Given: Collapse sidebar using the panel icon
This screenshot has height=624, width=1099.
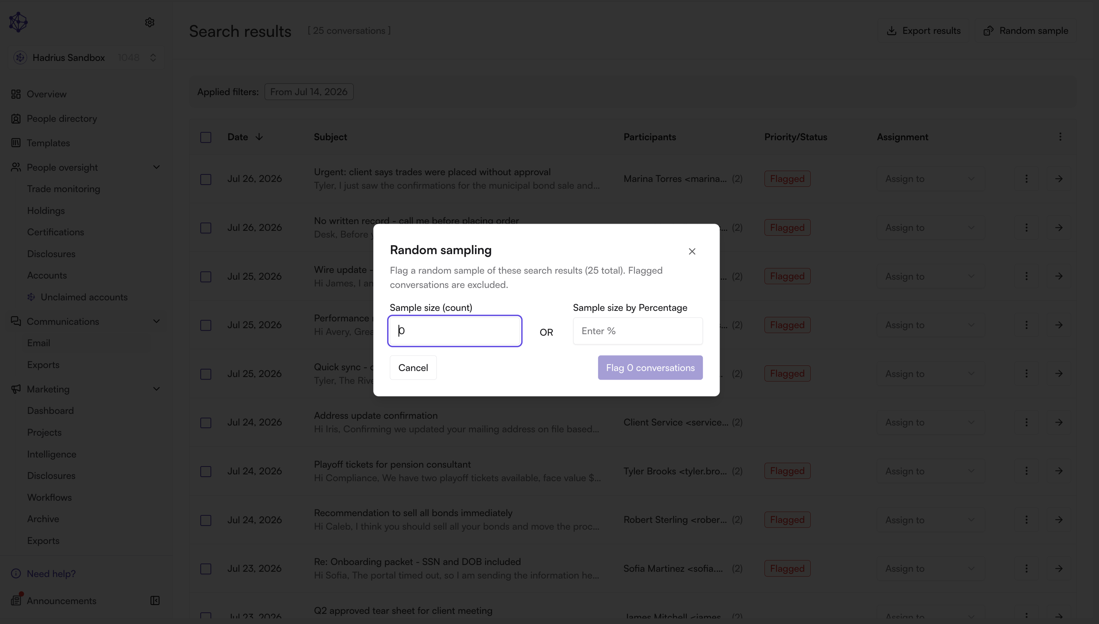Looking at the screenshot, I should [155, 600].
